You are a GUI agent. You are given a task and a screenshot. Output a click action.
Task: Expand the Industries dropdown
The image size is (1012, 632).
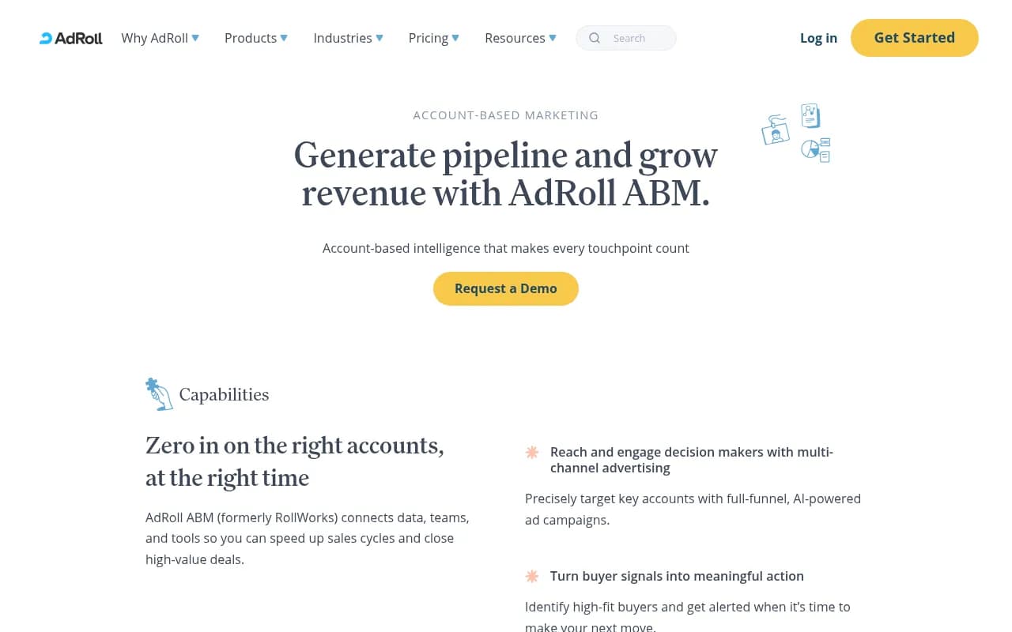379,37
